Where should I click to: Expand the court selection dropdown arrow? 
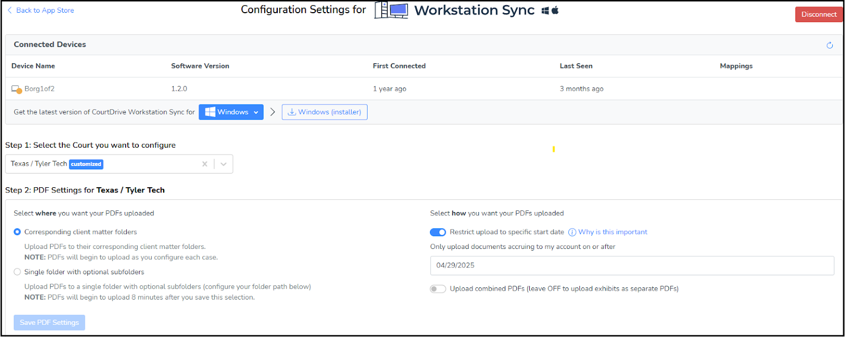[223, 164]
